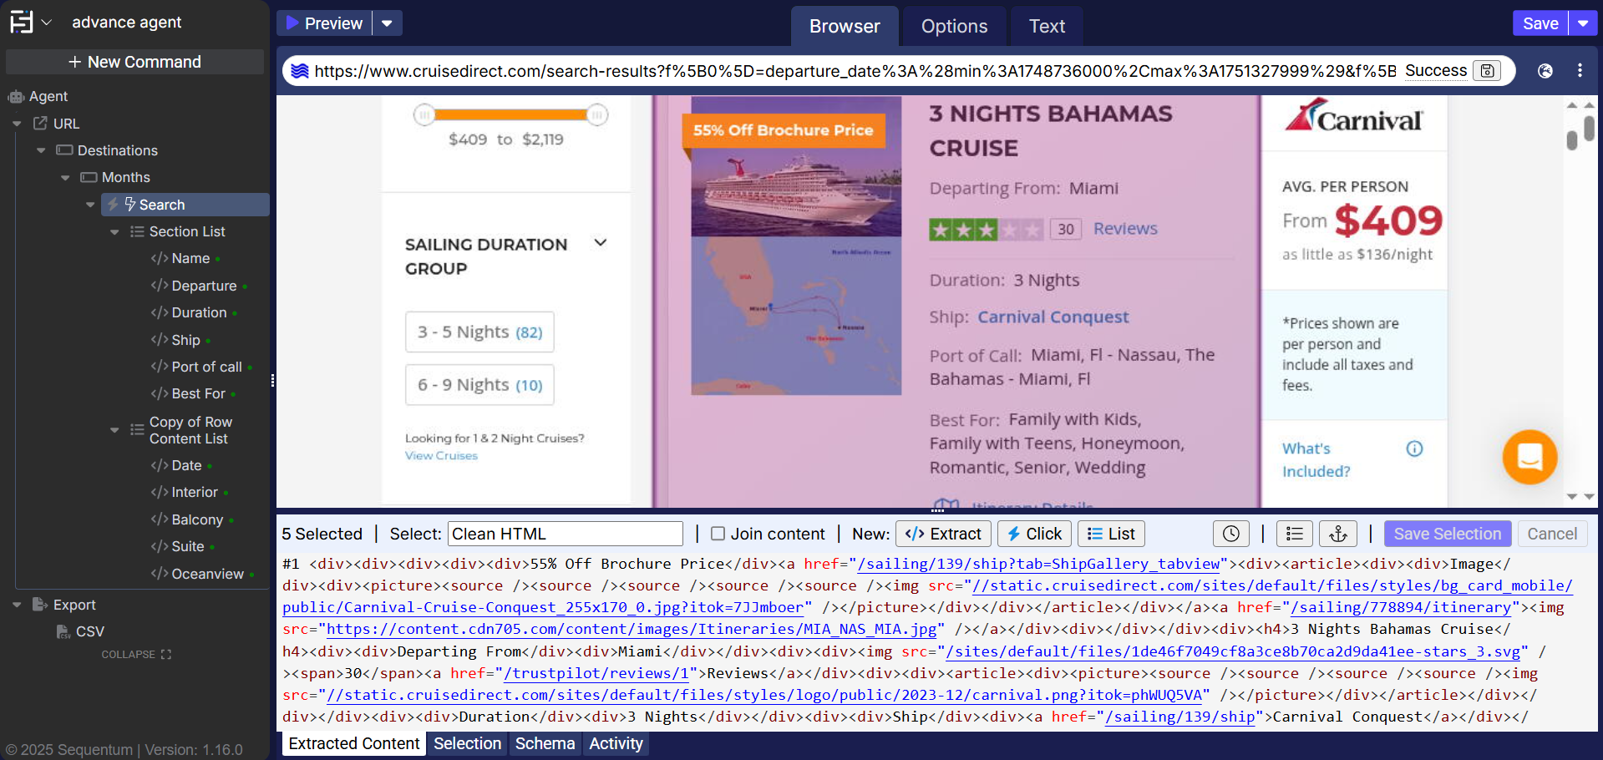Click the bulleted list icon button
Image resolution: width=1603 pixels, height=760 pixels.
pos(1294,534)
